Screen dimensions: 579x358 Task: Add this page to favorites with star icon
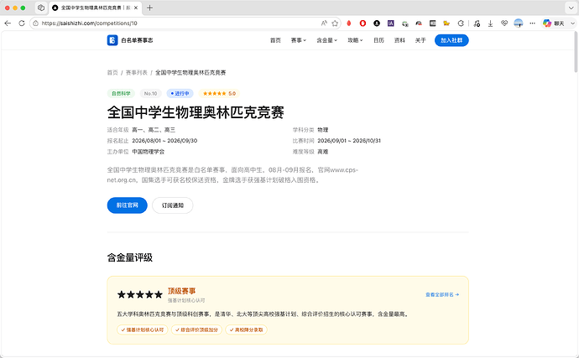coord(335,23)
